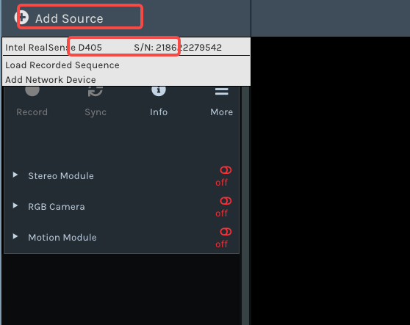Expand the Stereo Module arrow
Viewport: 410px width, 325px height.
15,175
